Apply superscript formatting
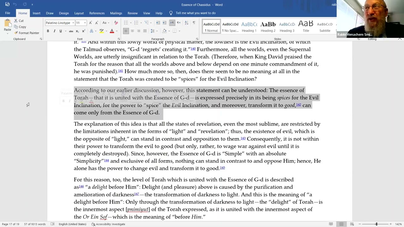 click(x=83, y=31)
